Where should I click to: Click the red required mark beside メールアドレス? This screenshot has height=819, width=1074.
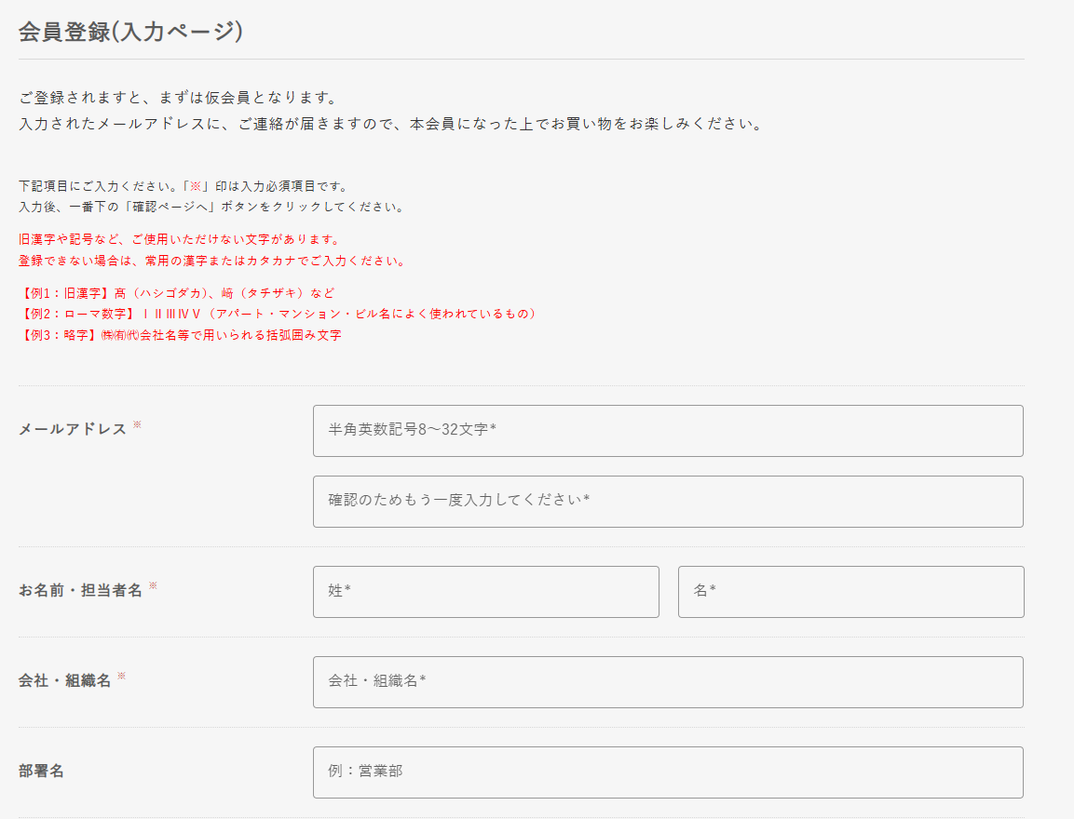(137, 425)
